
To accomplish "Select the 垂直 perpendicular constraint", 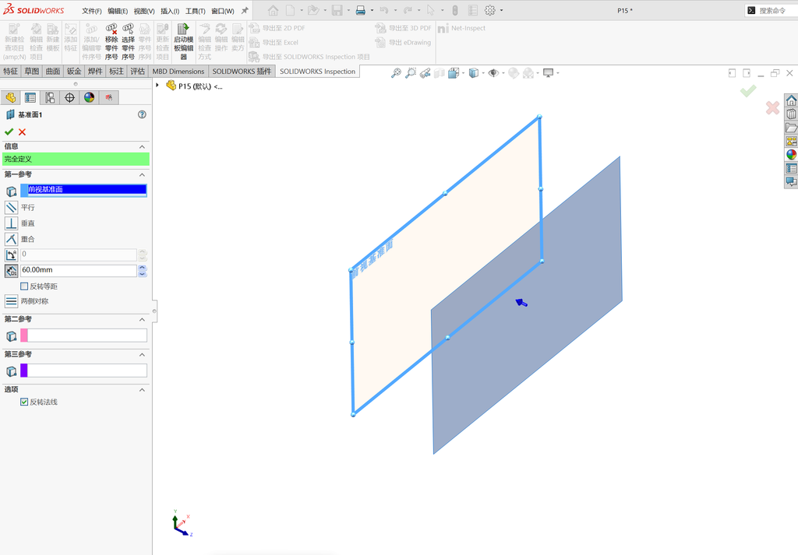I will coord(11,223).
